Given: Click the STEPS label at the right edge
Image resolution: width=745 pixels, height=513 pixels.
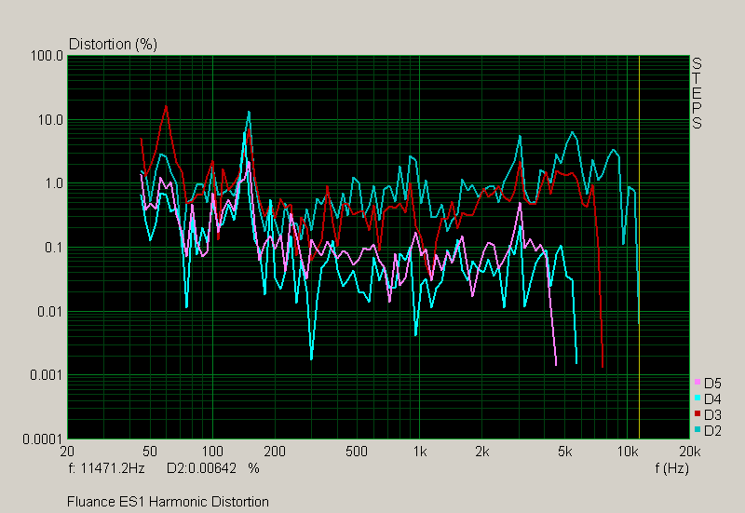Looking at the screenshot, I should pyautogui.click(x=696, y=93).
